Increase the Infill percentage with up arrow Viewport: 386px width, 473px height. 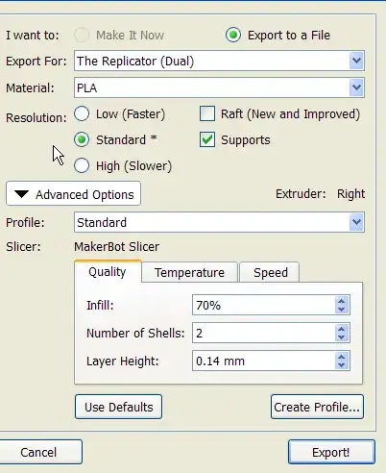pos(341,301)
